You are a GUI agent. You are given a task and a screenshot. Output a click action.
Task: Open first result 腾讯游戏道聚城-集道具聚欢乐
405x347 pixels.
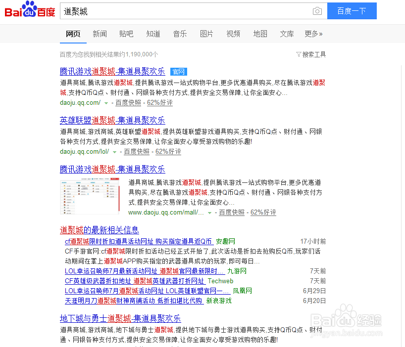pos(112,71)
